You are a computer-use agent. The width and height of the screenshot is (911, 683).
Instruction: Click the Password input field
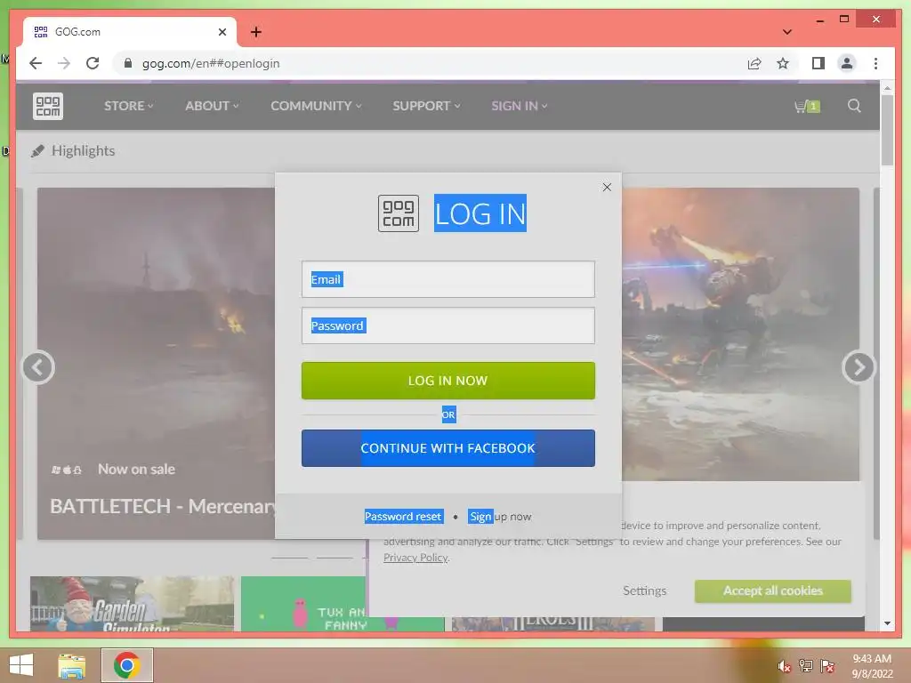point(448,325)
